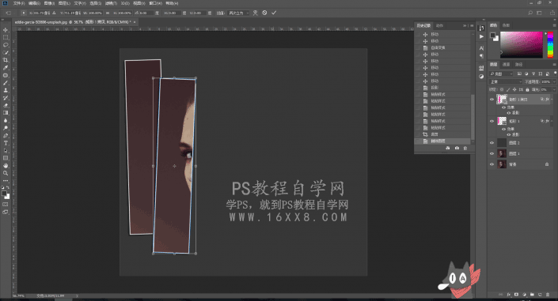Select the Move tool

(6, 30)
